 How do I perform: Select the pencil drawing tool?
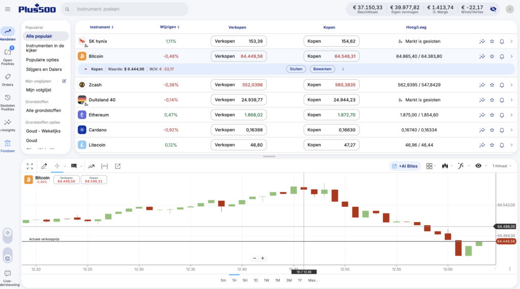pyautogui.click(x=44, y=166)
